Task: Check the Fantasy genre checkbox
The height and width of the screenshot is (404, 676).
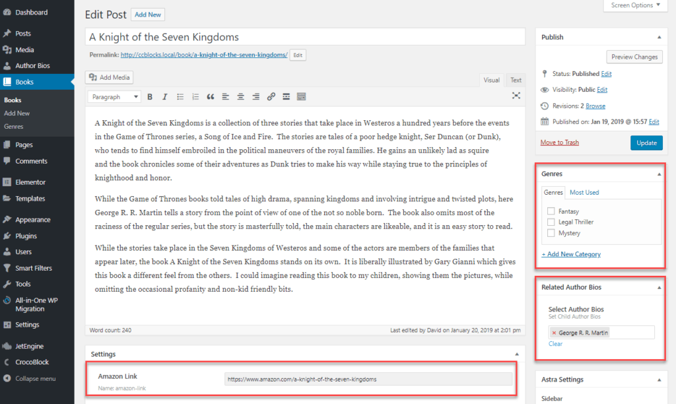Action: tap(551, 211)
